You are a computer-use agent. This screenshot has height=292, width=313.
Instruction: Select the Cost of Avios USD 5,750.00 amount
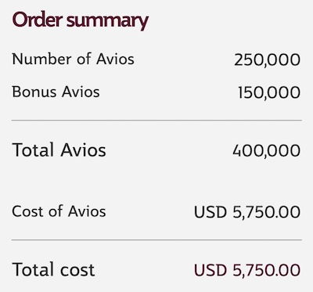[247, 212]
